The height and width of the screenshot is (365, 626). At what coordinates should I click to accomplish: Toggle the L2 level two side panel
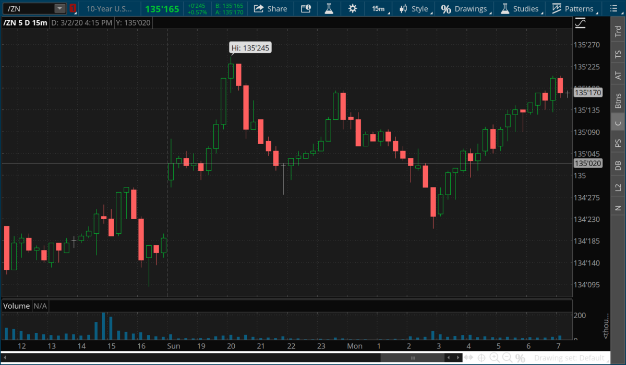point(618,186)
